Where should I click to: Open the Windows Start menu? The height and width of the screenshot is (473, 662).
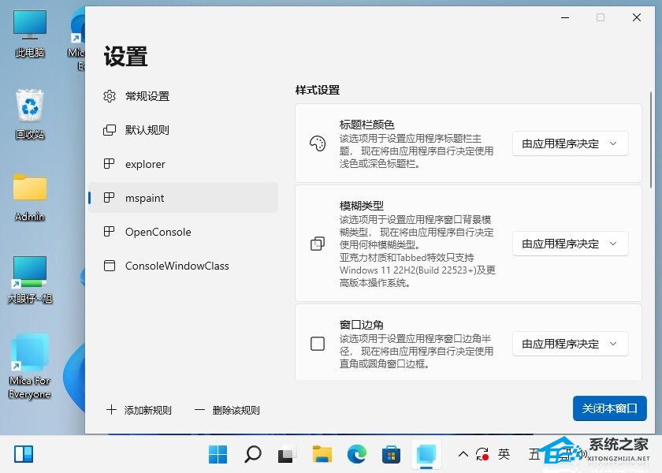tap(218, 454)
